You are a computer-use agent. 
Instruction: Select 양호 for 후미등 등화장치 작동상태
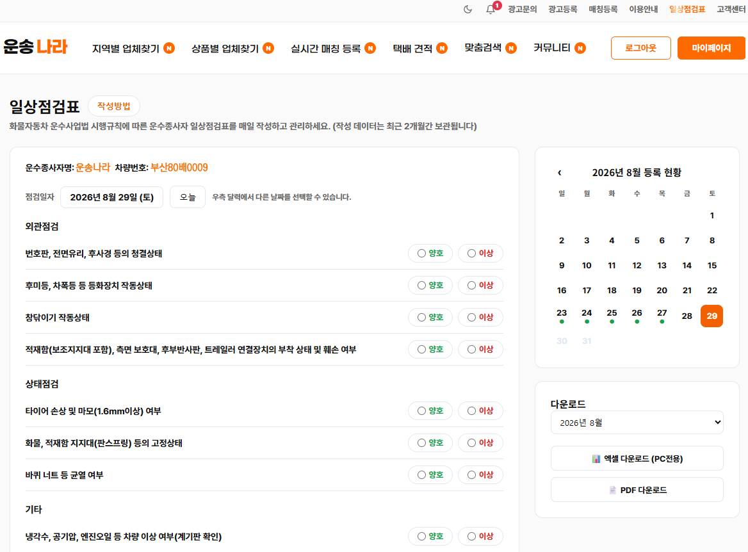(430, 286)
